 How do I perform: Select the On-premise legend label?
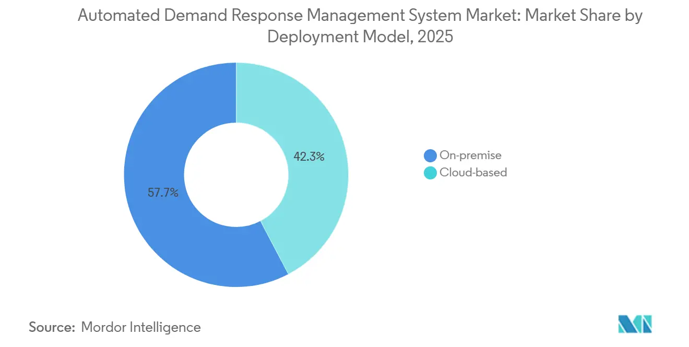coord(470,155)
